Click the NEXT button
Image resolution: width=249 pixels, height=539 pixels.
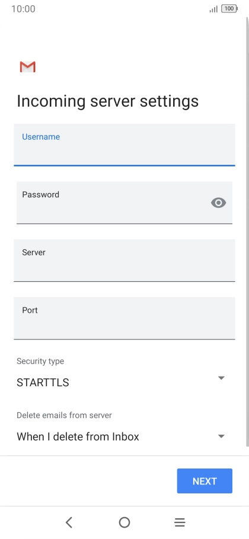[x=205, y=481]
